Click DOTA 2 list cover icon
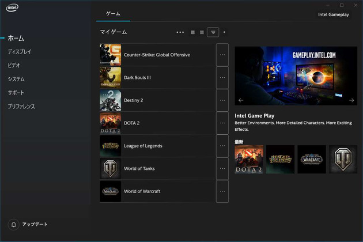 coord(111,123)
